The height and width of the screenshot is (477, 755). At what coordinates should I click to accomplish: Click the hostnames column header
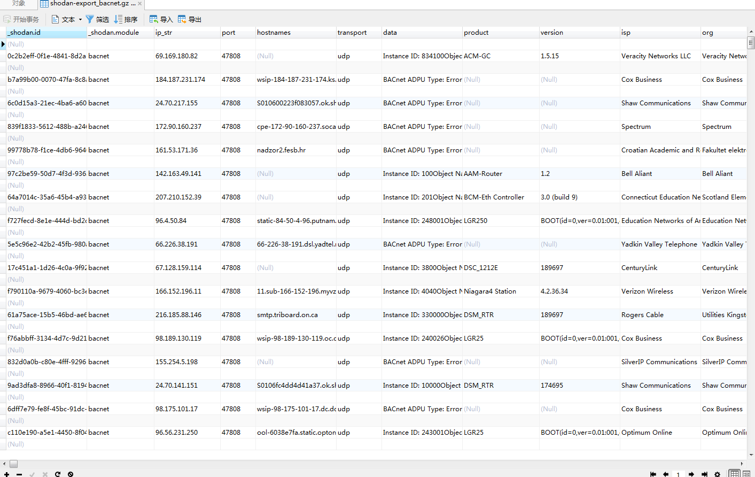coord(296,33)
